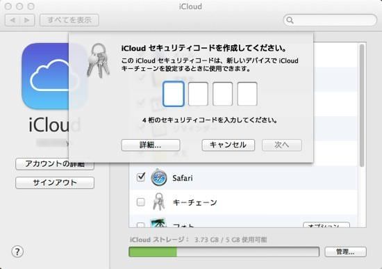This screenshot has height=269, width=382.
Task: Click the red close window button
Action: tap(8, 6)
